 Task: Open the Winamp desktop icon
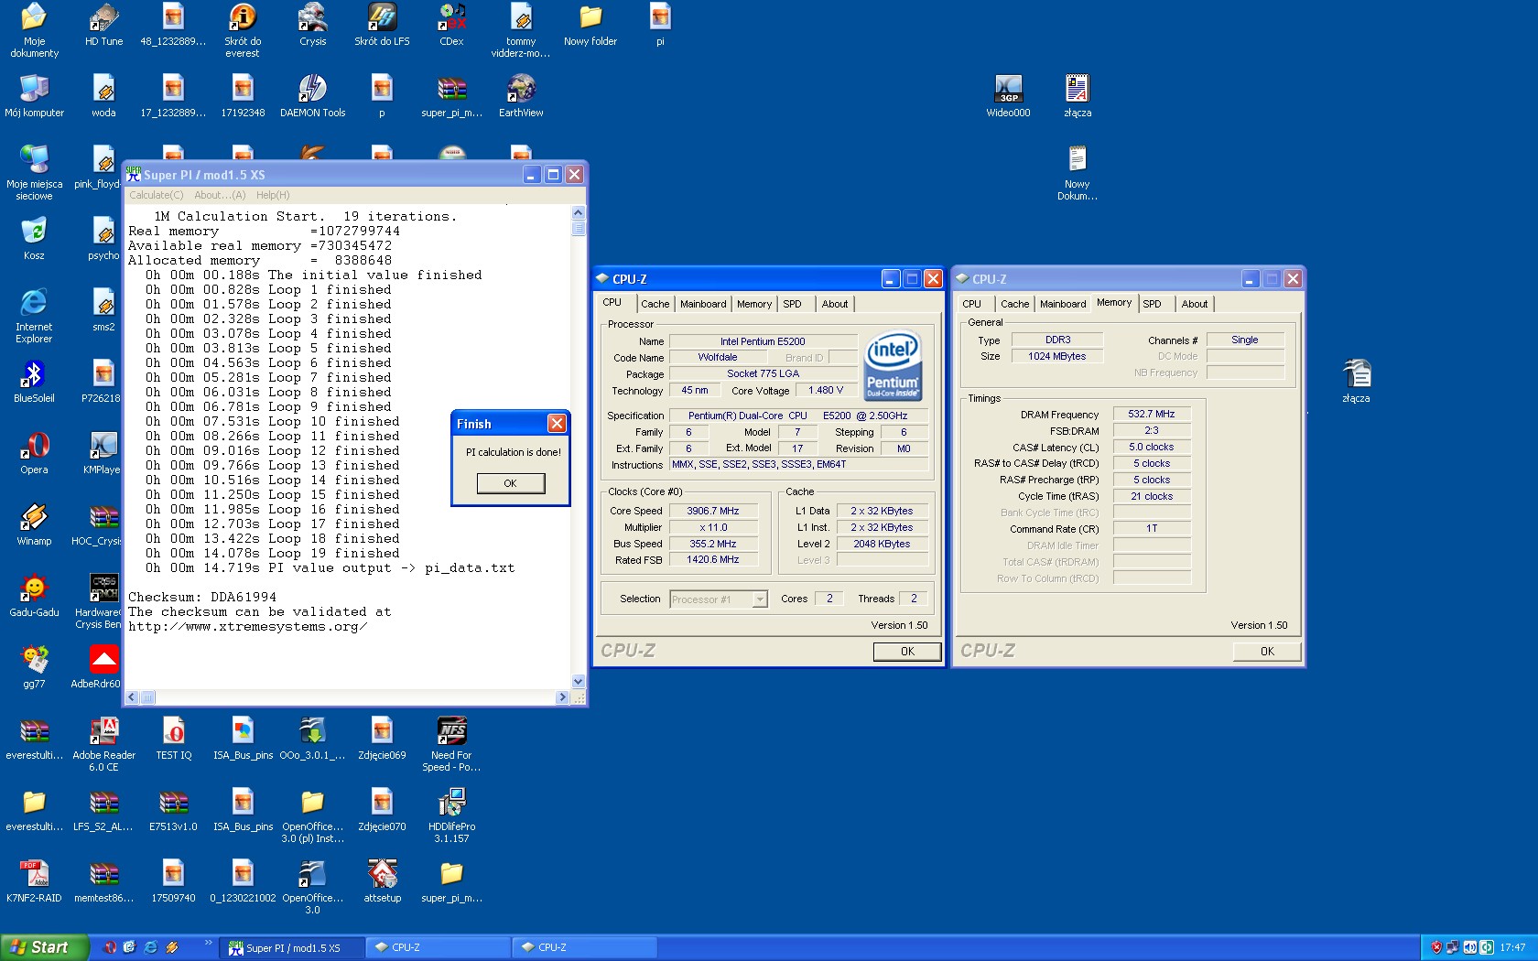pos(34,519)
